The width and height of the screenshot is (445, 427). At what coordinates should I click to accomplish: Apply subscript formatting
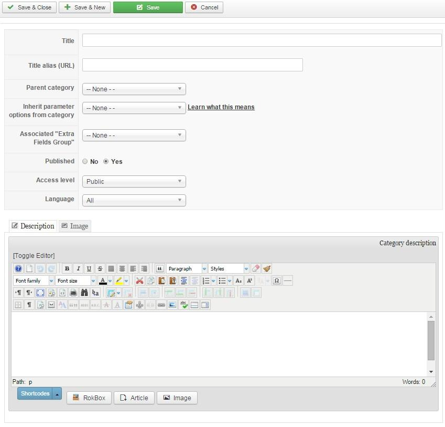[238, 281]
